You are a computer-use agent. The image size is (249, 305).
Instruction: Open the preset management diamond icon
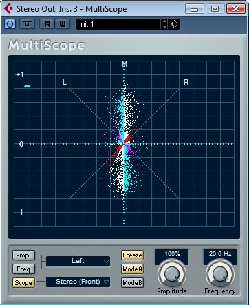click(175, 24)
